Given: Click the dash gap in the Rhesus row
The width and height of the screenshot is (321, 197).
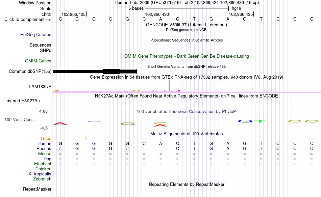Looking at the screenshot, I should (161, 149).
